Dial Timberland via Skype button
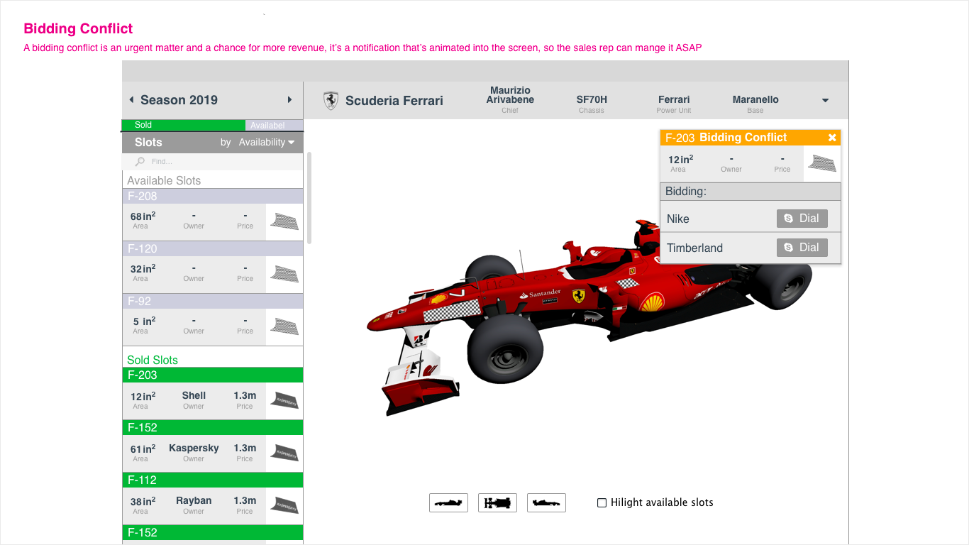969x545 pixels. (x=802, y=248)
